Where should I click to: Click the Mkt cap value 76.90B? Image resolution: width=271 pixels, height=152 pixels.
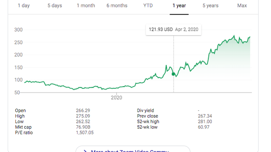pos(83,127)
